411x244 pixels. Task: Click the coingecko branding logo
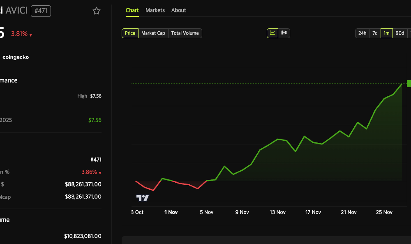click(x=15, y=57)
